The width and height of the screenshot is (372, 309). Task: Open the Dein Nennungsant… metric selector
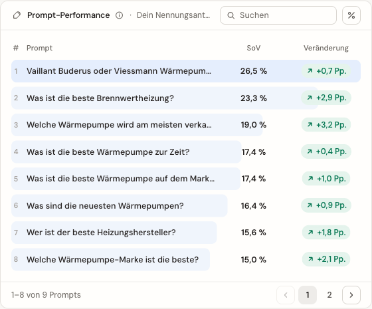point(173,15)
